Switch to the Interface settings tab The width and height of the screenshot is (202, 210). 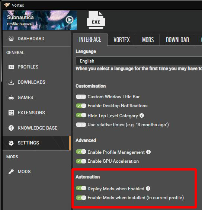click(x=90, y=39)
